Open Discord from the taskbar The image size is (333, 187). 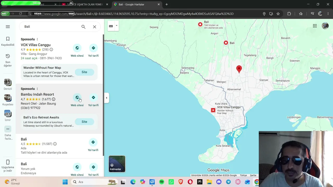(x=219, y=182)
